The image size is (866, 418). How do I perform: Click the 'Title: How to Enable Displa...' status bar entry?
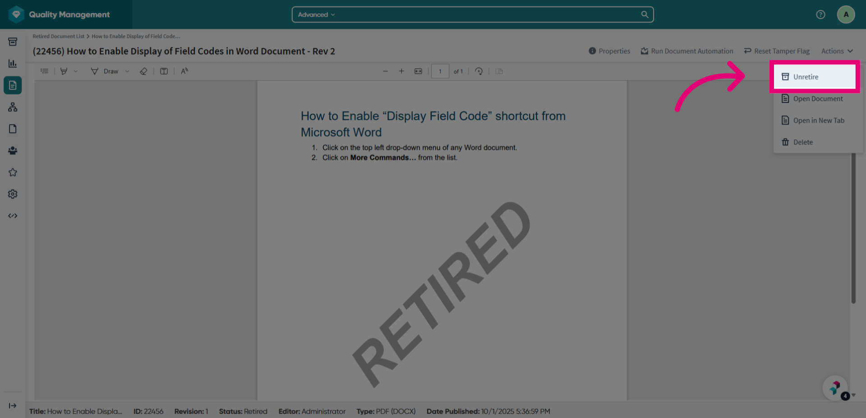(x=76, y=411)
